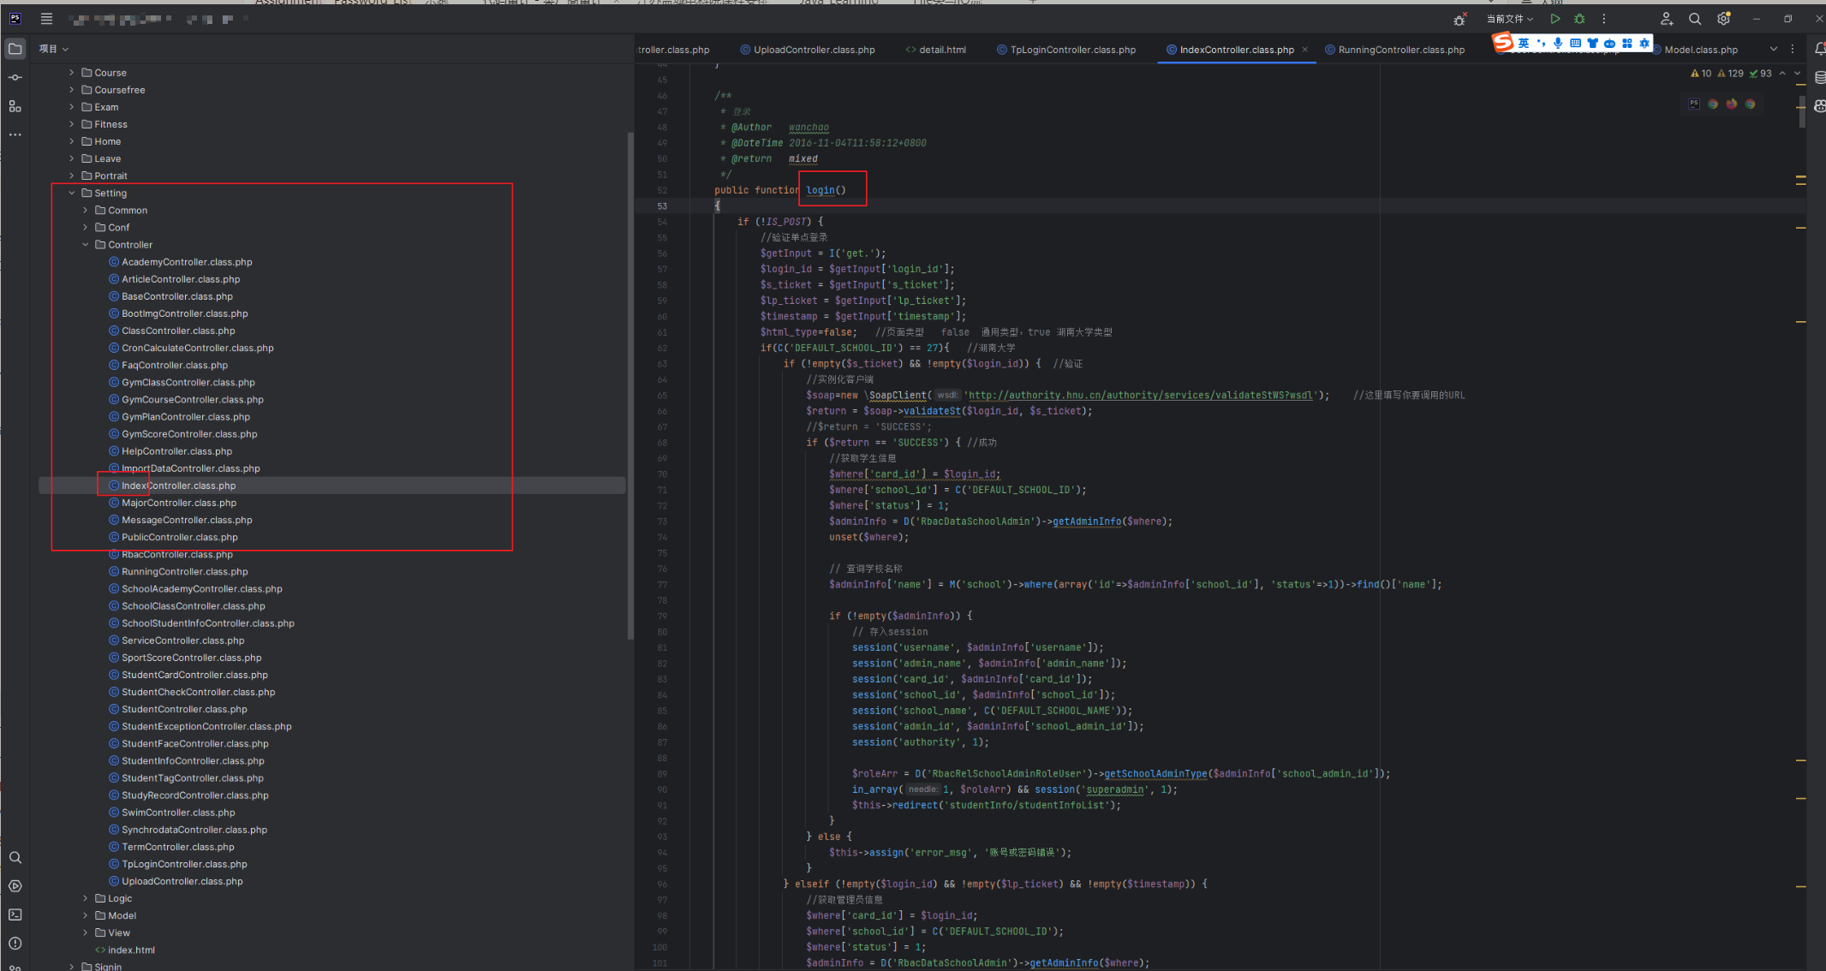Open Sogou soft keyboard icon
This screenshot has height=971, width=1826.
click(1575, 43)
